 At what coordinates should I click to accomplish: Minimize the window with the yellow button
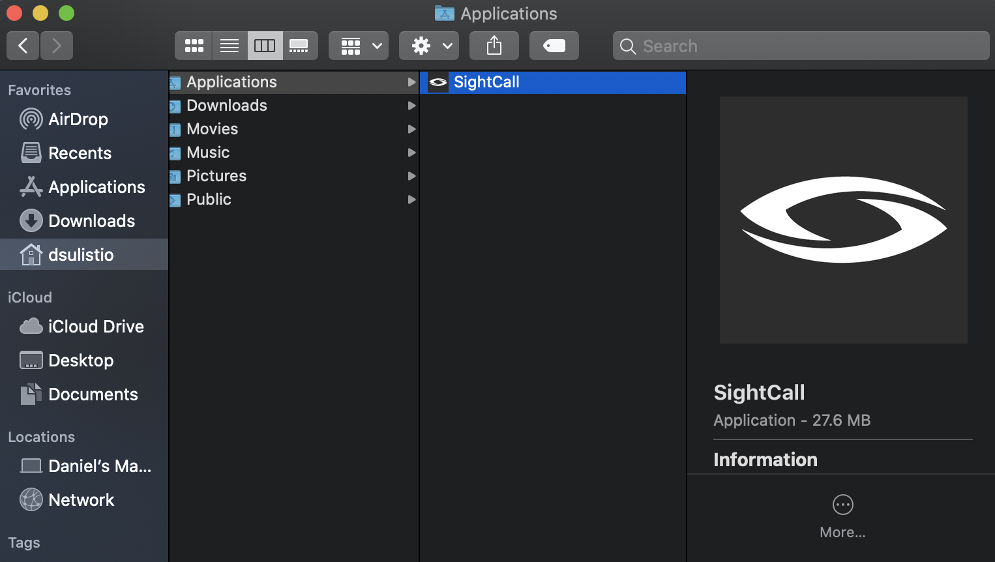coord(40,12)
